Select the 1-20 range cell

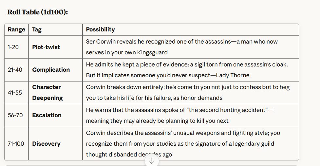13,47
